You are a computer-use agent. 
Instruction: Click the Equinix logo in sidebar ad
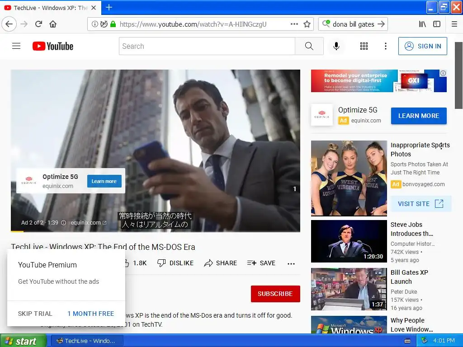click(322, 115)
